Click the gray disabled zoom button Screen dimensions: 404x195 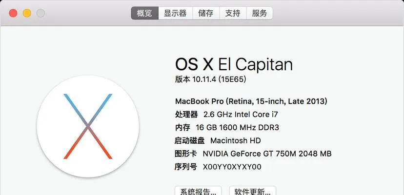[40, 13]
